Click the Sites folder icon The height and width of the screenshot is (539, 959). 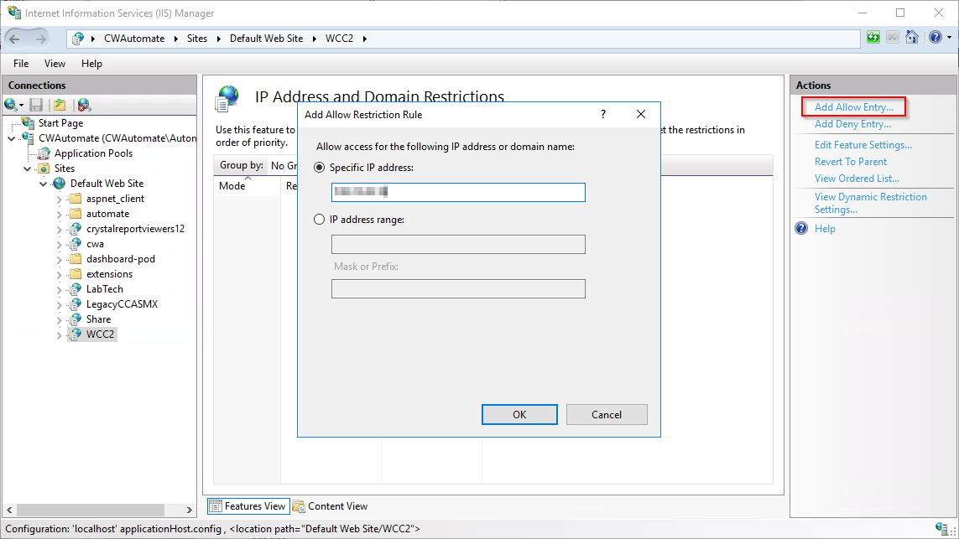click(44, 168)
